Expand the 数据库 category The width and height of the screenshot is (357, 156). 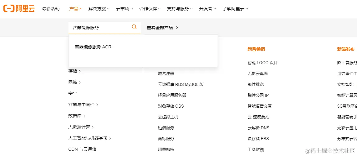(77, 116)
